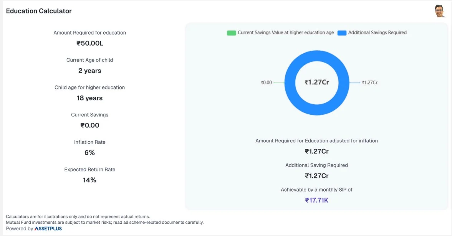Toggle the Additional Savings Required legend label
Viewport: 452px width, 236px height.
377,33
